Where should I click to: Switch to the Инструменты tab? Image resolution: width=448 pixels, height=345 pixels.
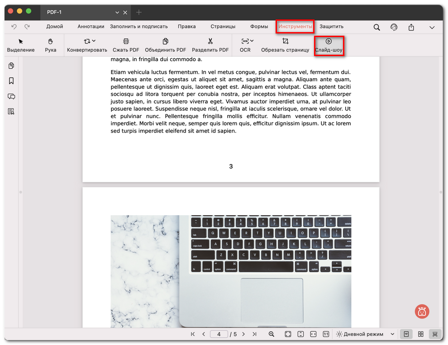(x=295, y=27)
